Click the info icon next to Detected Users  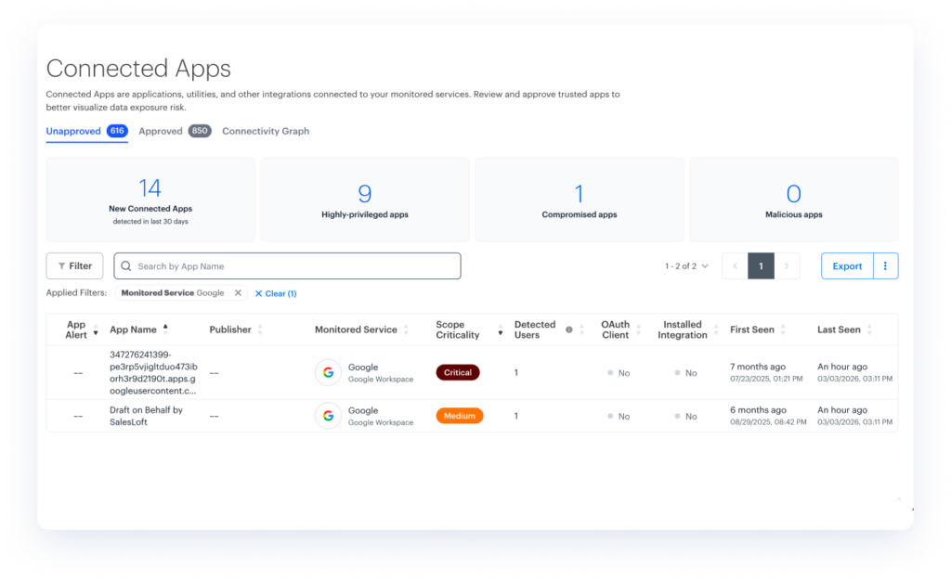569,329
